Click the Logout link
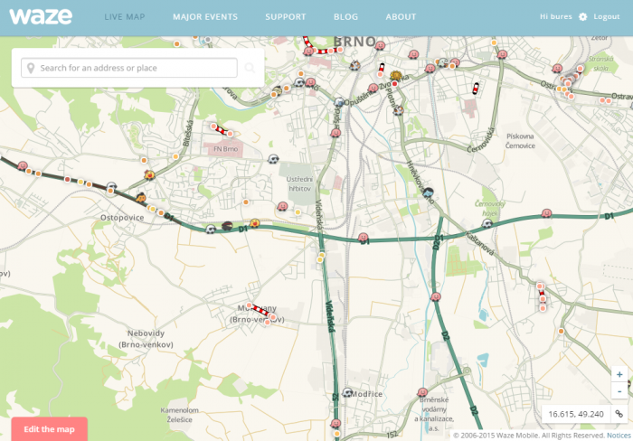 pyautogui.click(x=607, y=17)
